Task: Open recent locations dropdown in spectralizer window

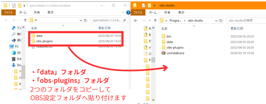Action: (20, 21)
